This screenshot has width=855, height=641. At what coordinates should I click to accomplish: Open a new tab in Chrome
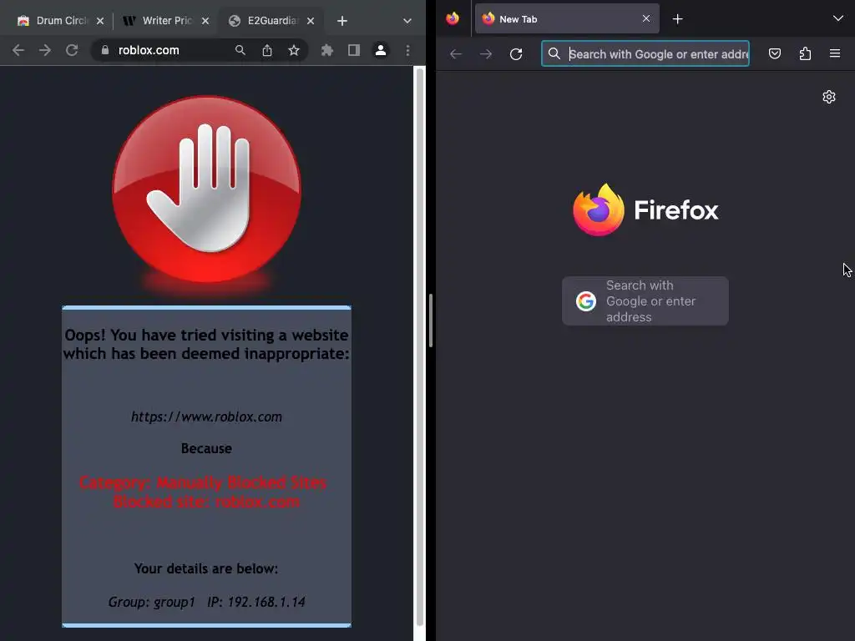[x=341, y=21]
